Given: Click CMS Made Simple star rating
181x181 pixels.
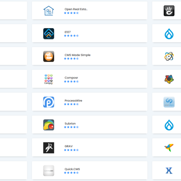Looking at the screenshot, I should click(71, 59).
